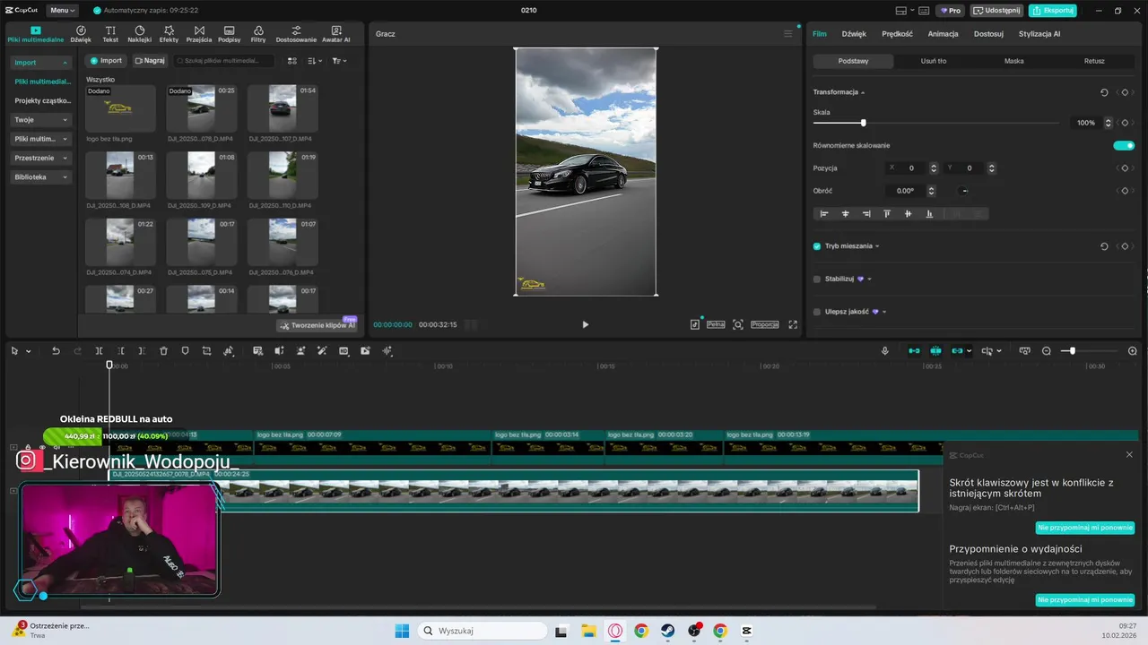The image size is (1148, 645).
Task: Click the player fullscreen icon
Action: [x=793, y=324]
